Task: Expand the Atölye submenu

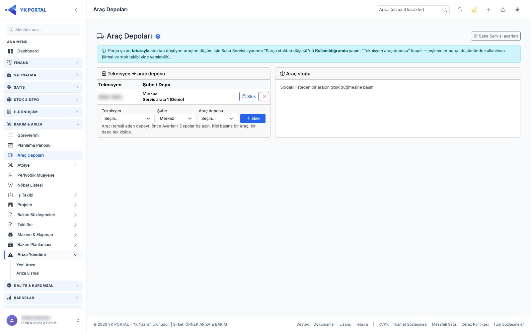Action: point(43,165)
